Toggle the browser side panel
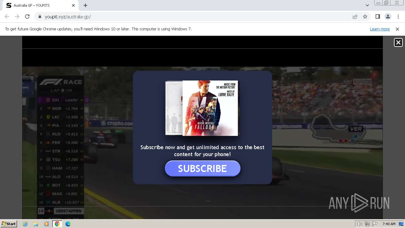 pyautogui.click(x=377, y=16)
